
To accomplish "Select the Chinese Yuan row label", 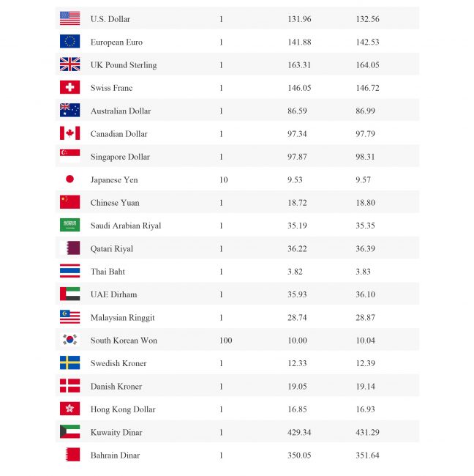I will coord(115,203).
